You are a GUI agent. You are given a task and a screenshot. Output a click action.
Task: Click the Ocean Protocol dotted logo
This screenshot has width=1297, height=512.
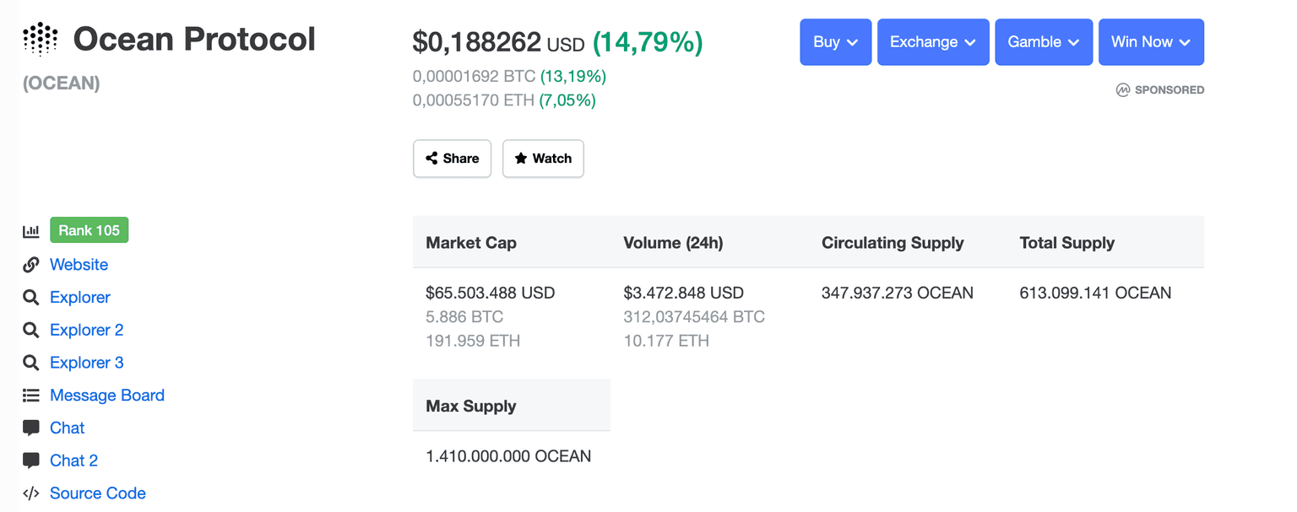tap(40, 39)
